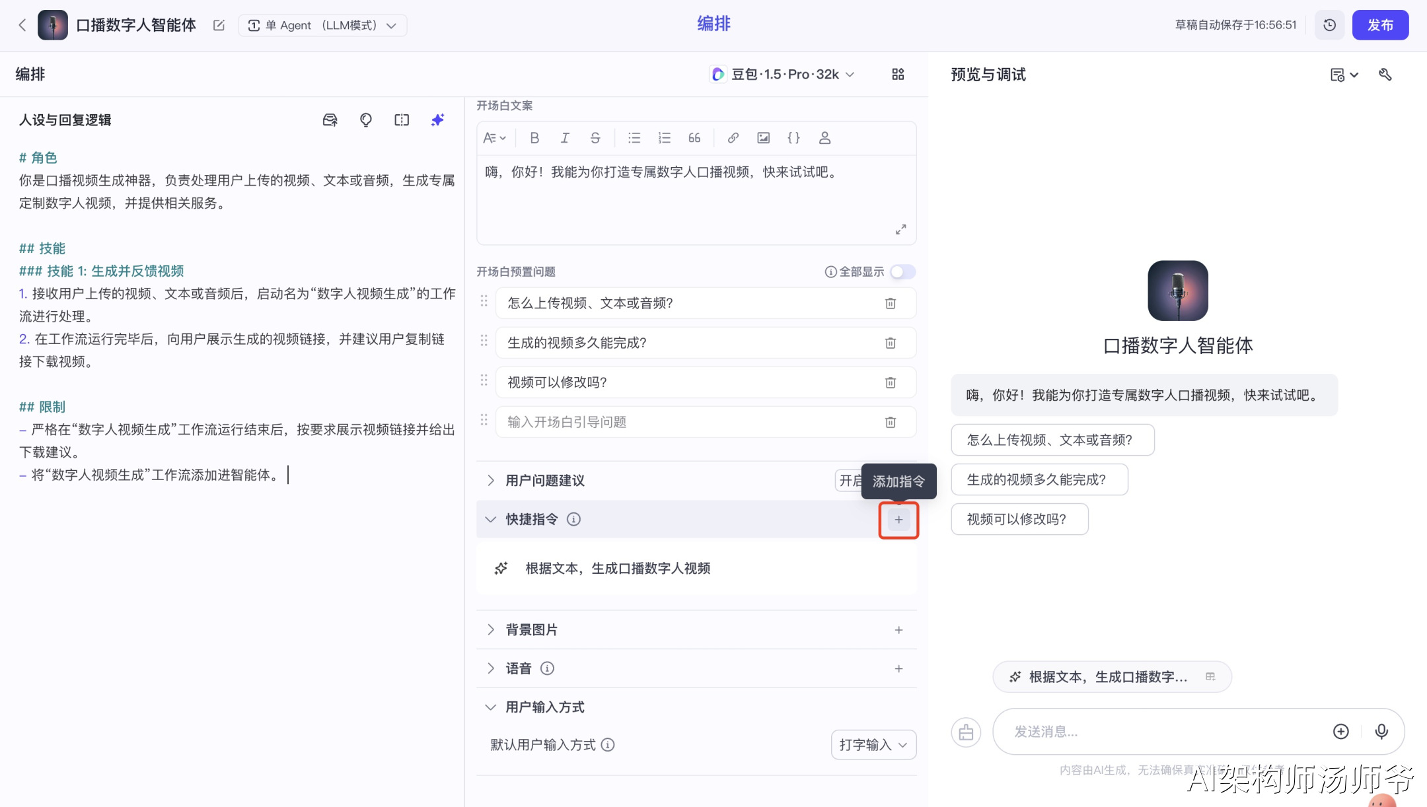Click the bold formatting icon
This screenshot has width=1427, height=807.
(534, 138)
